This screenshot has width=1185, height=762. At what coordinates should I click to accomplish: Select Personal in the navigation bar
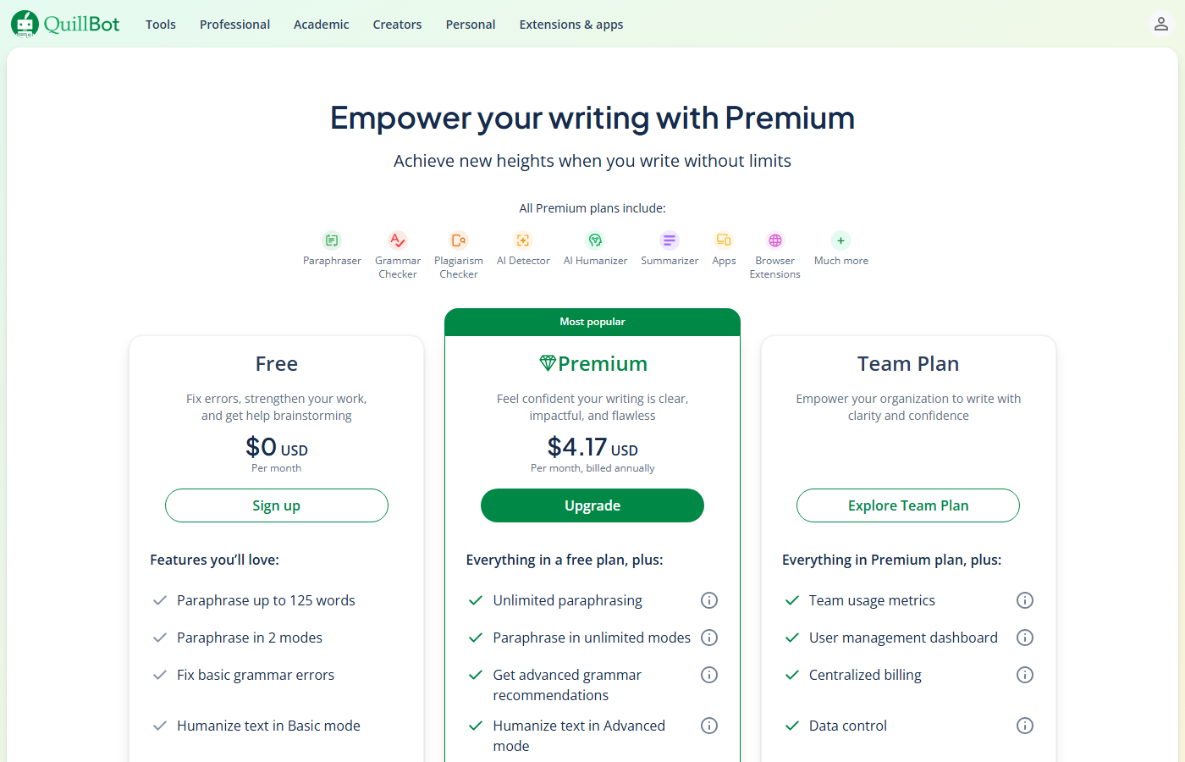coord(470,25)
